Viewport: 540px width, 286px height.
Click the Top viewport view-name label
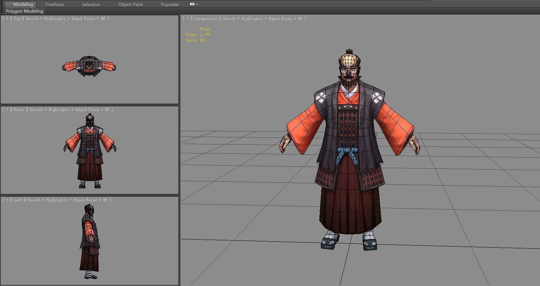coord(17,18)
